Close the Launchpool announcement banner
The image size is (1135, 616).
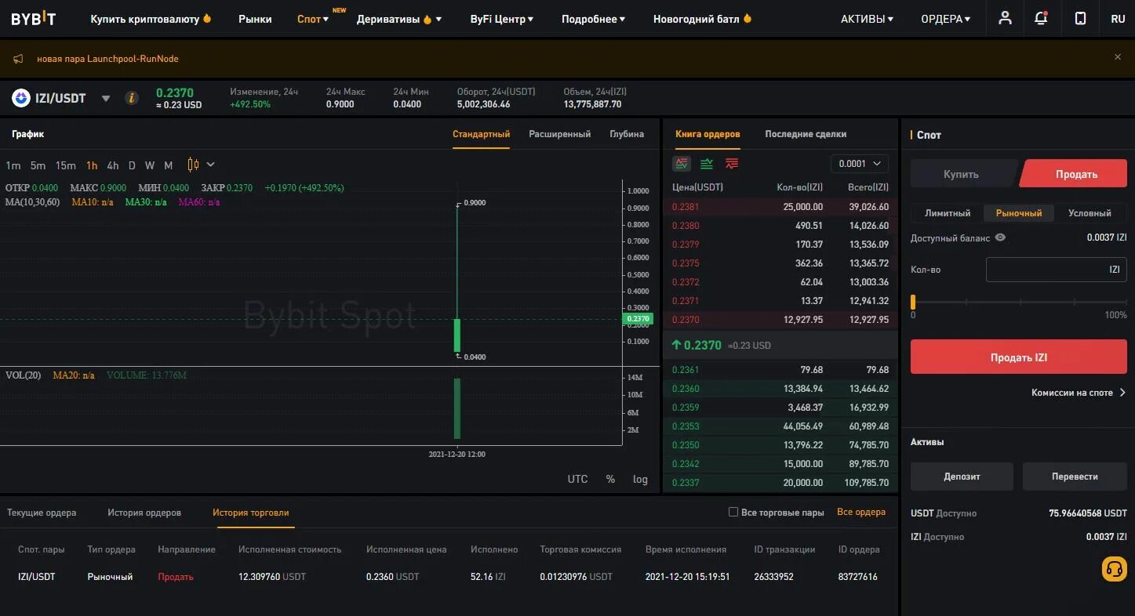(x=1118, y=57)
